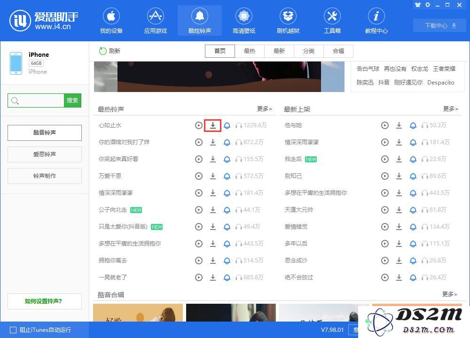
Task: Open the first 酷音合辑 album thumbnail
Action: (138, 313)
